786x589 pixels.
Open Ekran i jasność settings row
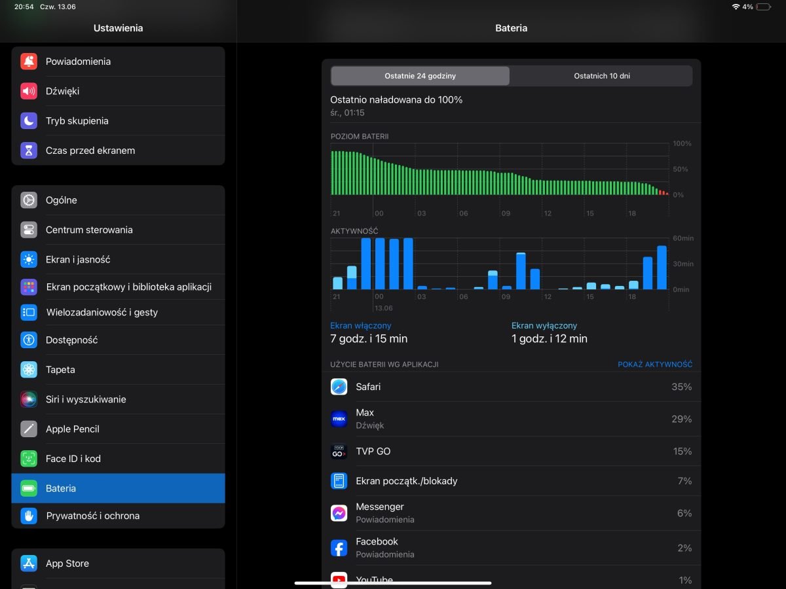coord(118,259)
